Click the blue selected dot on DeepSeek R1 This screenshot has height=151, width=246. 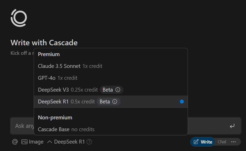coord(182,102)
